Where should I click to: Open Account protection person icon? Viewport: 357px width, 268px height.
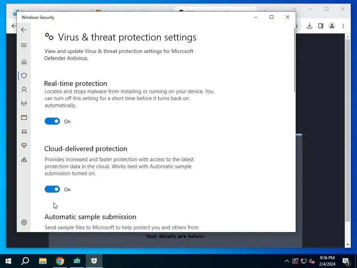[x=24, y=90]
